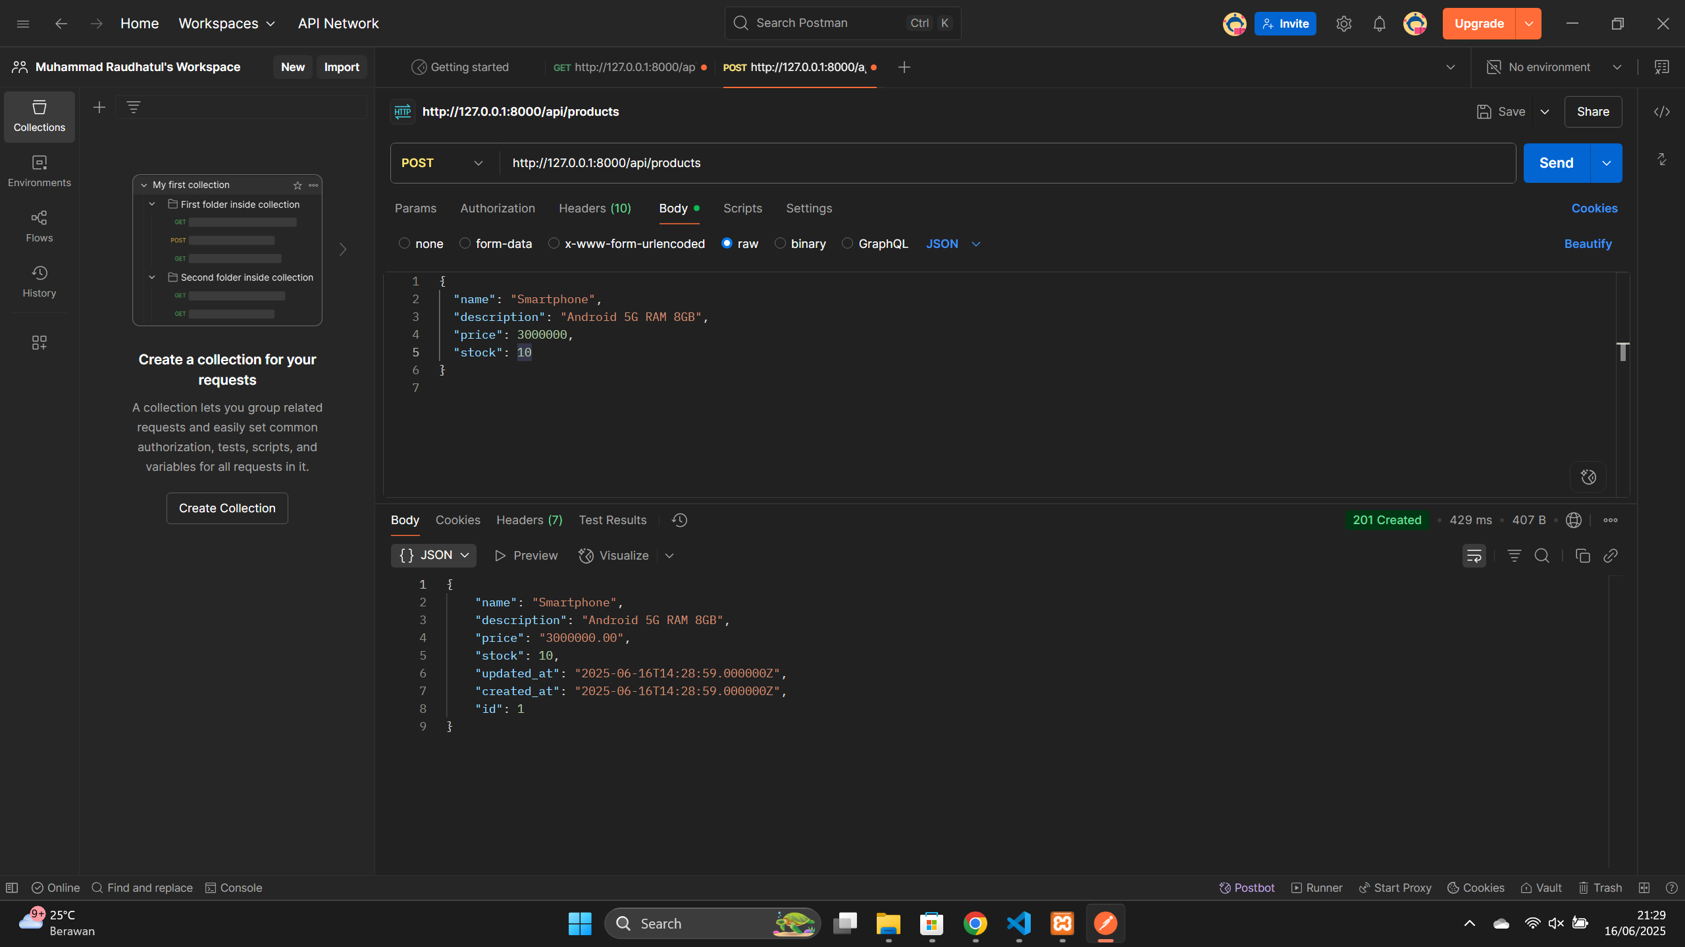Screen dimensions: 1685x947
Task: Select the form-data body option
Action: point(465,243)
